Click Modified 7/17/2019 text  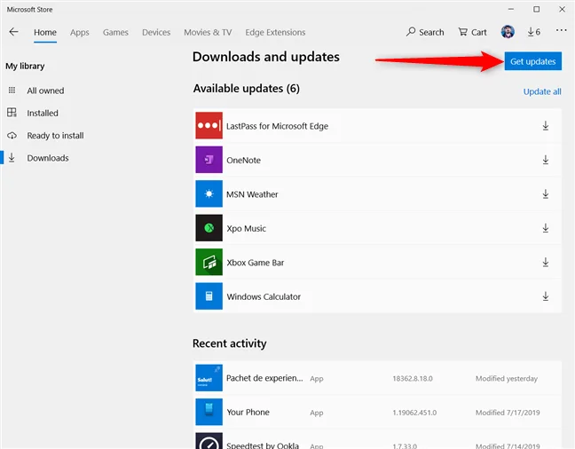point(508,413)
